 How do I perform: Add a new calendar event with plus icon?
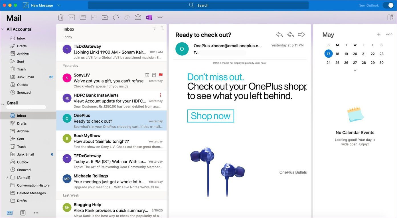tap(379, 34)
